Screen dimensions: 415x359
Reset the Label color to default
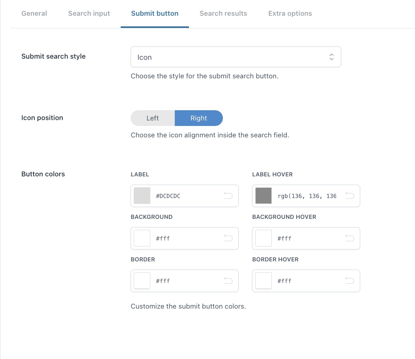pos(228,196)
